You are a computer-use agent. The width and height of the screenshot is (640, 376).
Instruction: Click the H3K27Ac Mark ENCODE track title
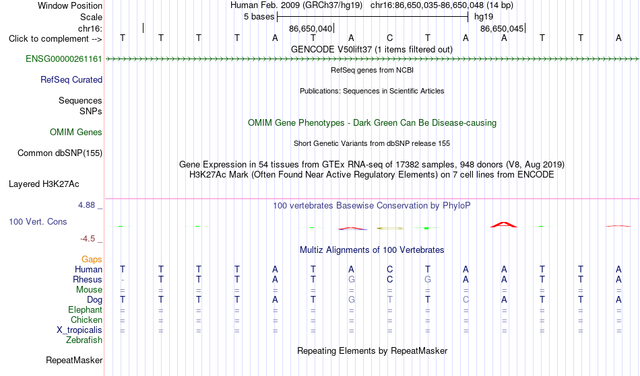372,175
